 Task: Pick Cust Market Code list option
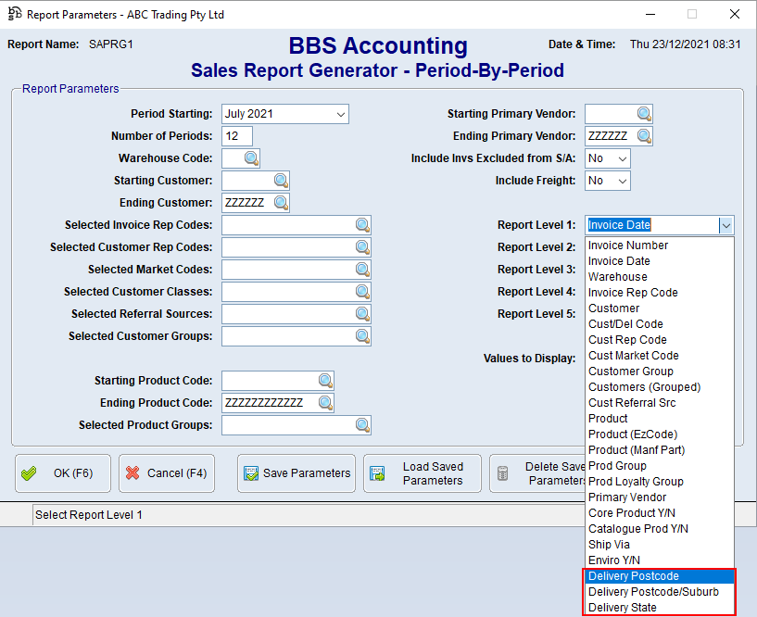[x=633, y=356]
